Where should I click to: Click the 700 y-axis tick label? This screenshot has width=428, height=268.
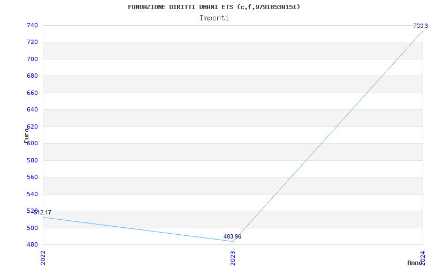coord(32,59)
